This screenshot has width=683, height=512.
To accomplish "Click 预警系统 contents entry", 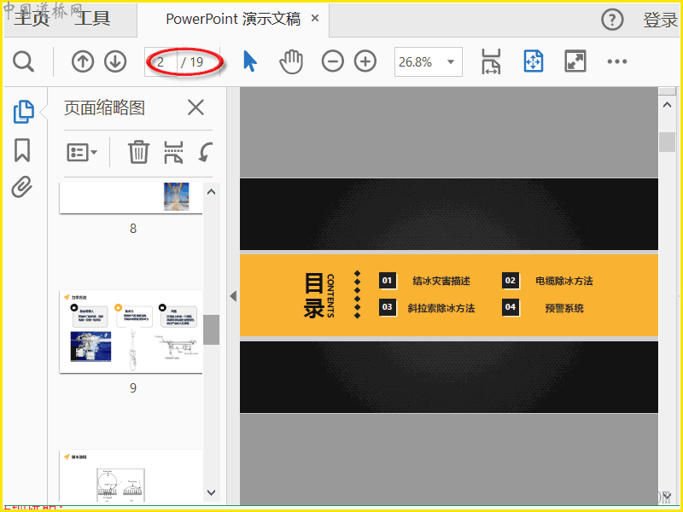I will tap(564, 308).
